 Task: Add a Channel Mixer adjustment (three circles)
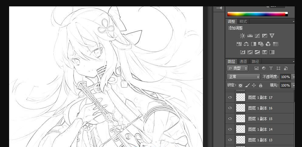click(268, 44)
